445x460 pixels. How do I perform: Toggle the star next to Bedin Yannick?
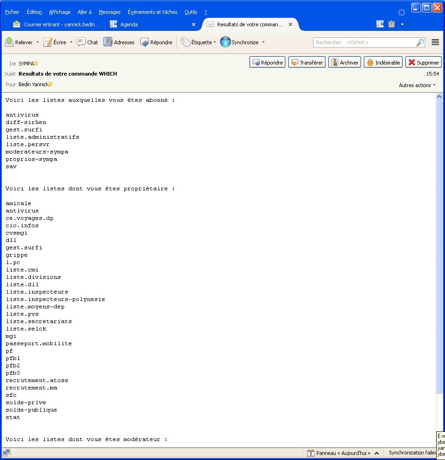coord(50,84)
